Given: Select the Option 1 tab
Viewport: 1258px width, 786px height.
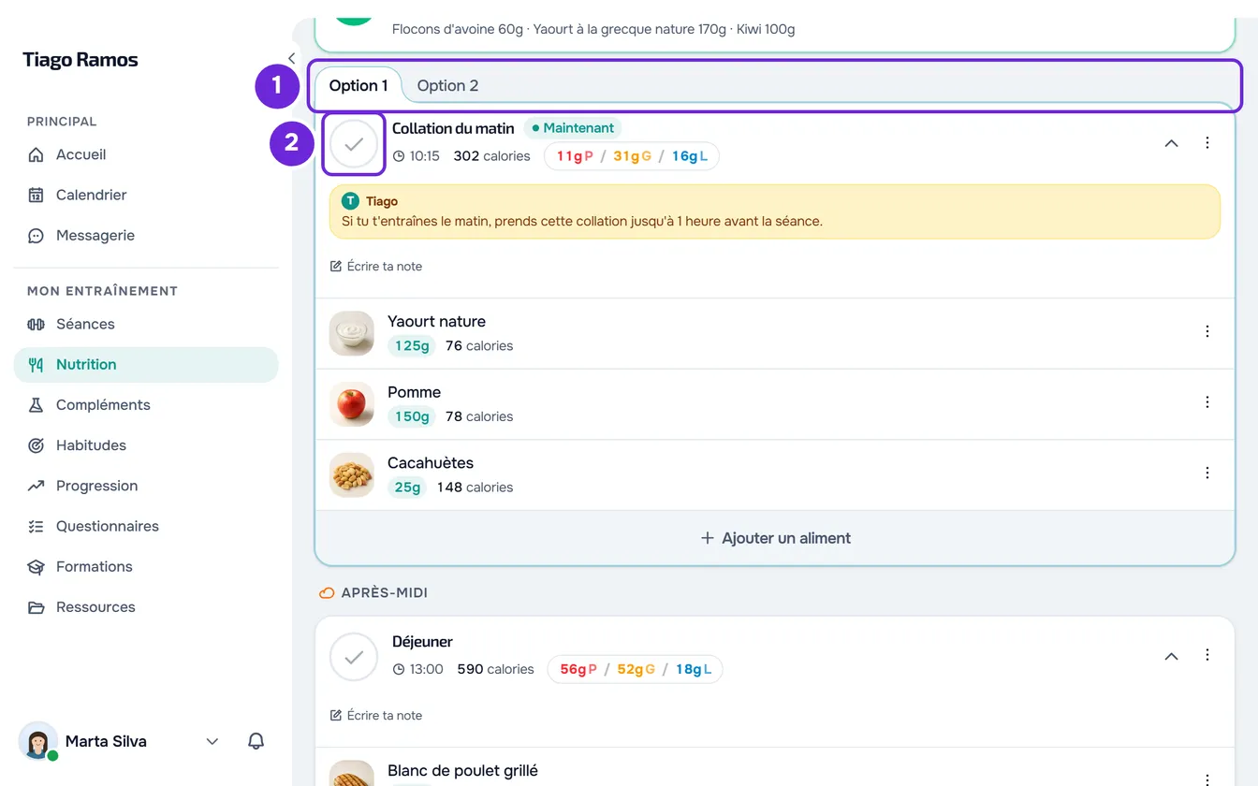Looking at the screenshot, I should tap(358, 85).
